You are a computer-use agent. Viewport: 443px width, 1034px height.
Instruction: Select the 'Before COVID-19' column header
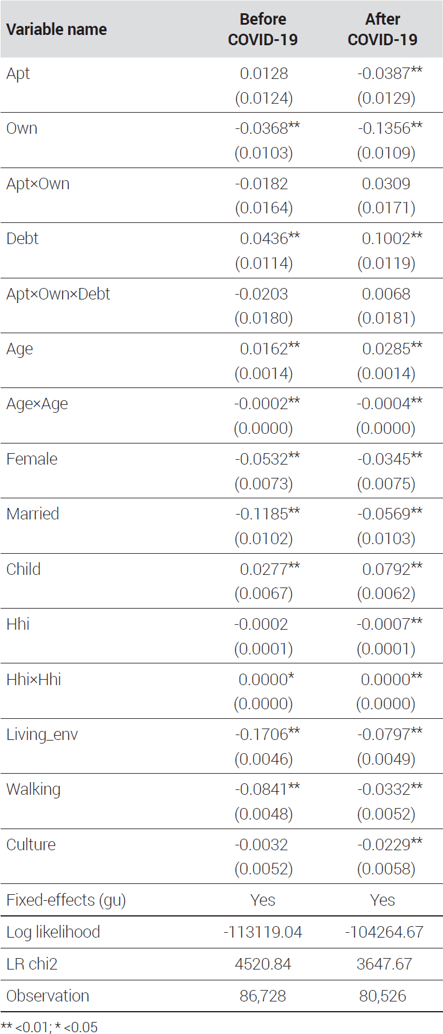tap(263, 29)
